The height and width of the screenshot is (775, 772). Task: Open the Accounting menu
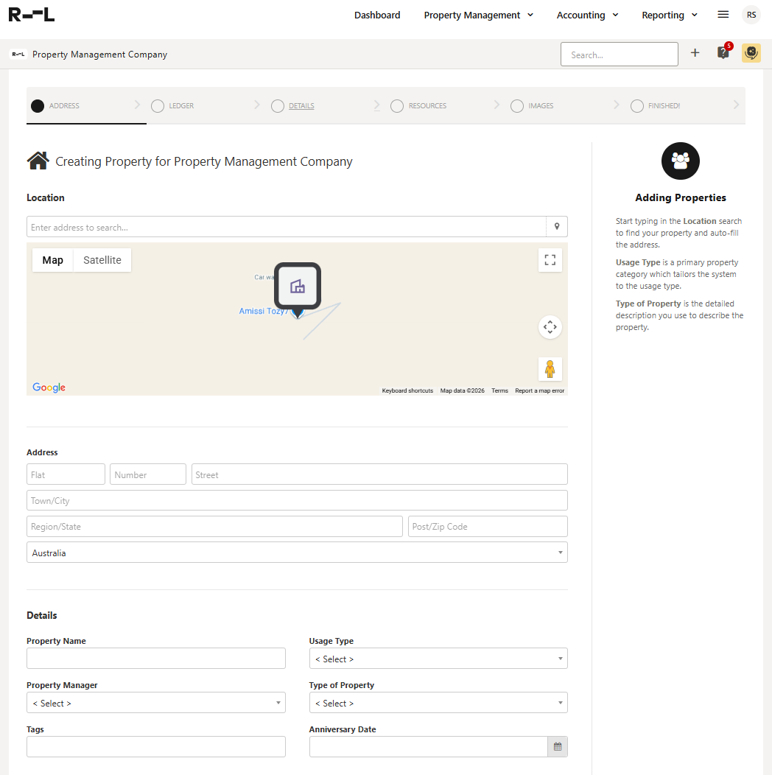pyautogui.click(x=587, y=15)
